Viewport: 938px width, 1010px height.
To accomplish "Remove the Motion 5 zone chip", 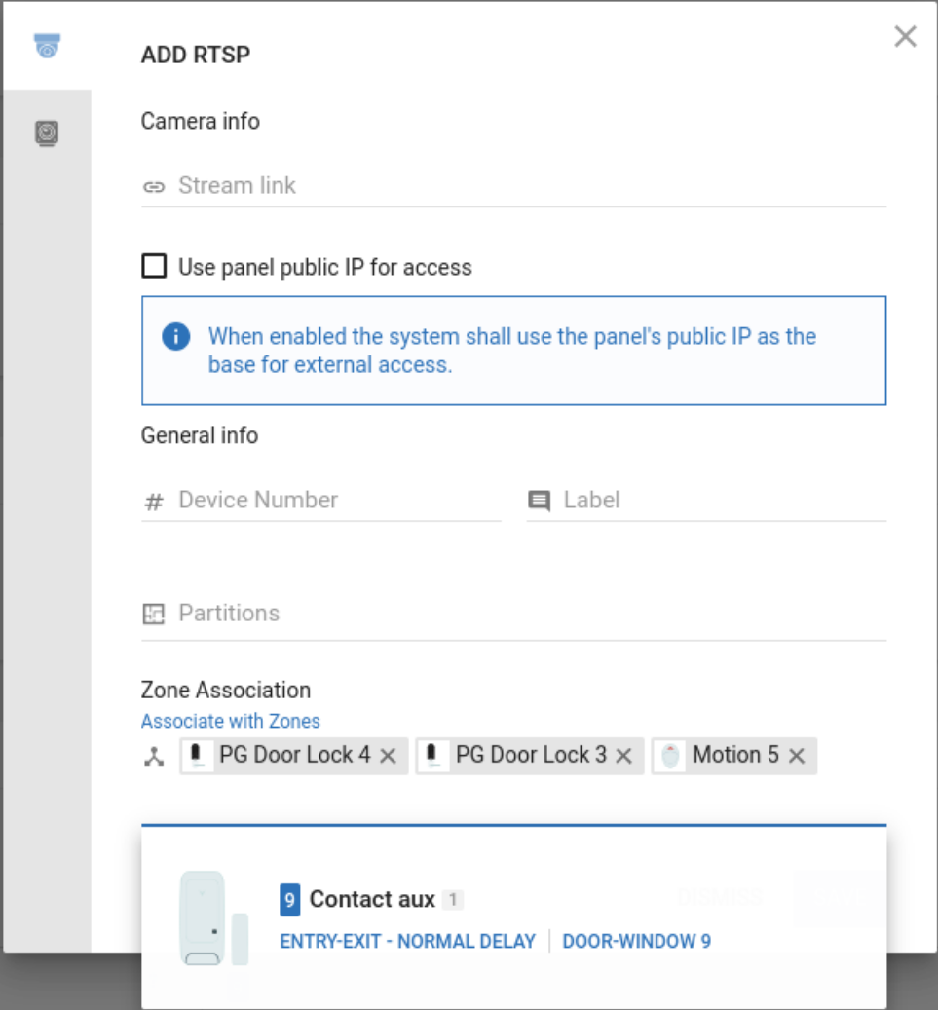I will (797, 756).
